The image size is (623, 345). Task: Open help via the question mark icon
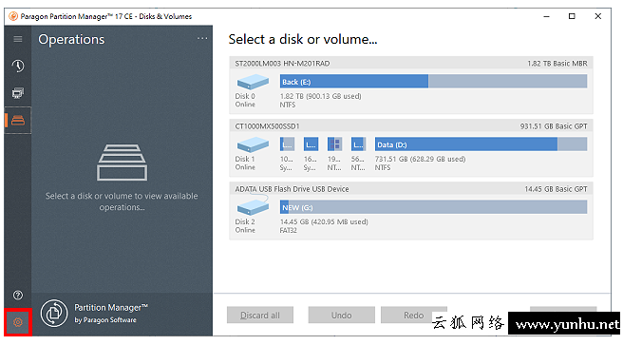pos(17,295)
